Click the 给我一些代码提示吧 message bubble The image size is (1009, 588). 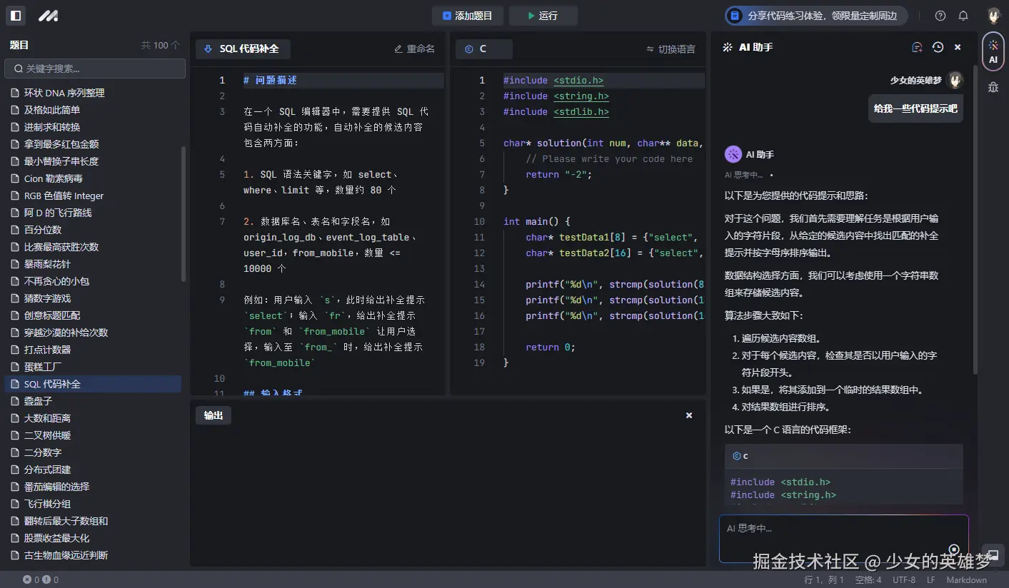click(x=915, y=108)
